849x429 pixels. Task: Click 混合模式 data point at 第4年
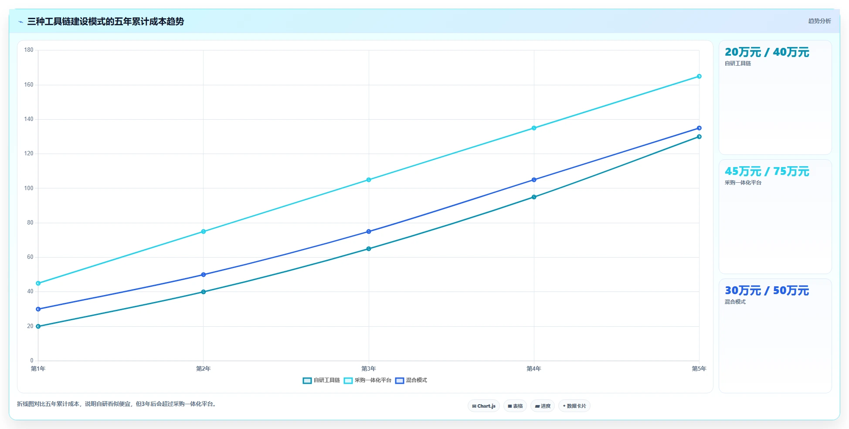click(x=534, y=180)
